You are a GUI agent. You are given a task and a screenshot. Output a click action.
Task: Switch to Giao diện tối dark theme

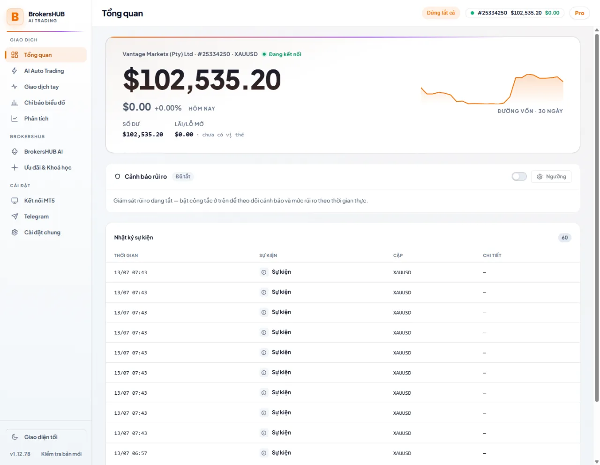click(x=46, y=437)
